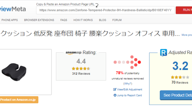The width and height of the screenshot is (192, 108).
Task: Click the red dots arrow graphic
Action: coord(127,62)
